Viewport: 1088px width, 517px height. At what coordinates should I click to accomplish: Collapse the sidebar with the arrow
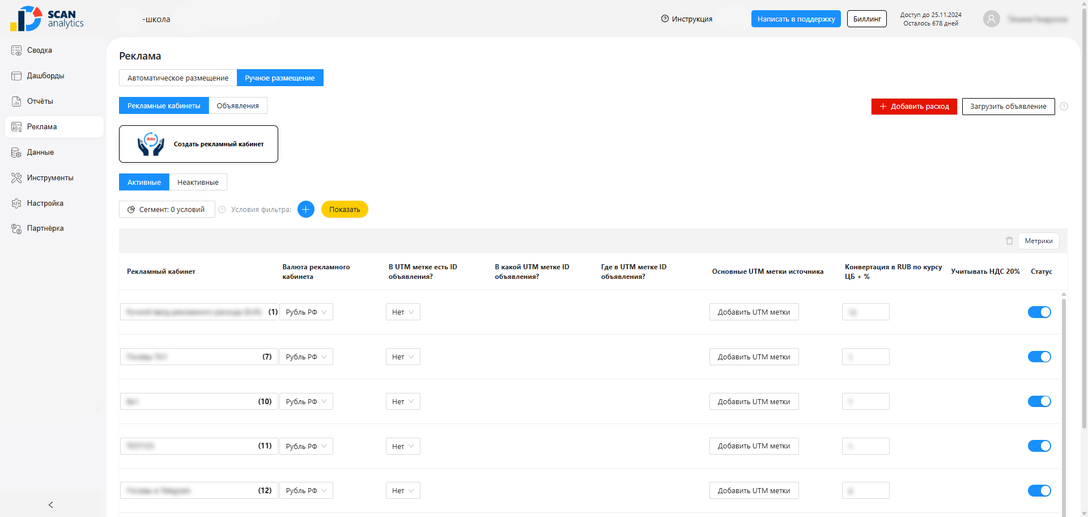(51, 505)
